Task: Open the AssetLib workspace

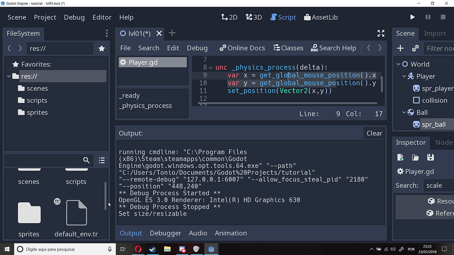Action: click(321, 17)
